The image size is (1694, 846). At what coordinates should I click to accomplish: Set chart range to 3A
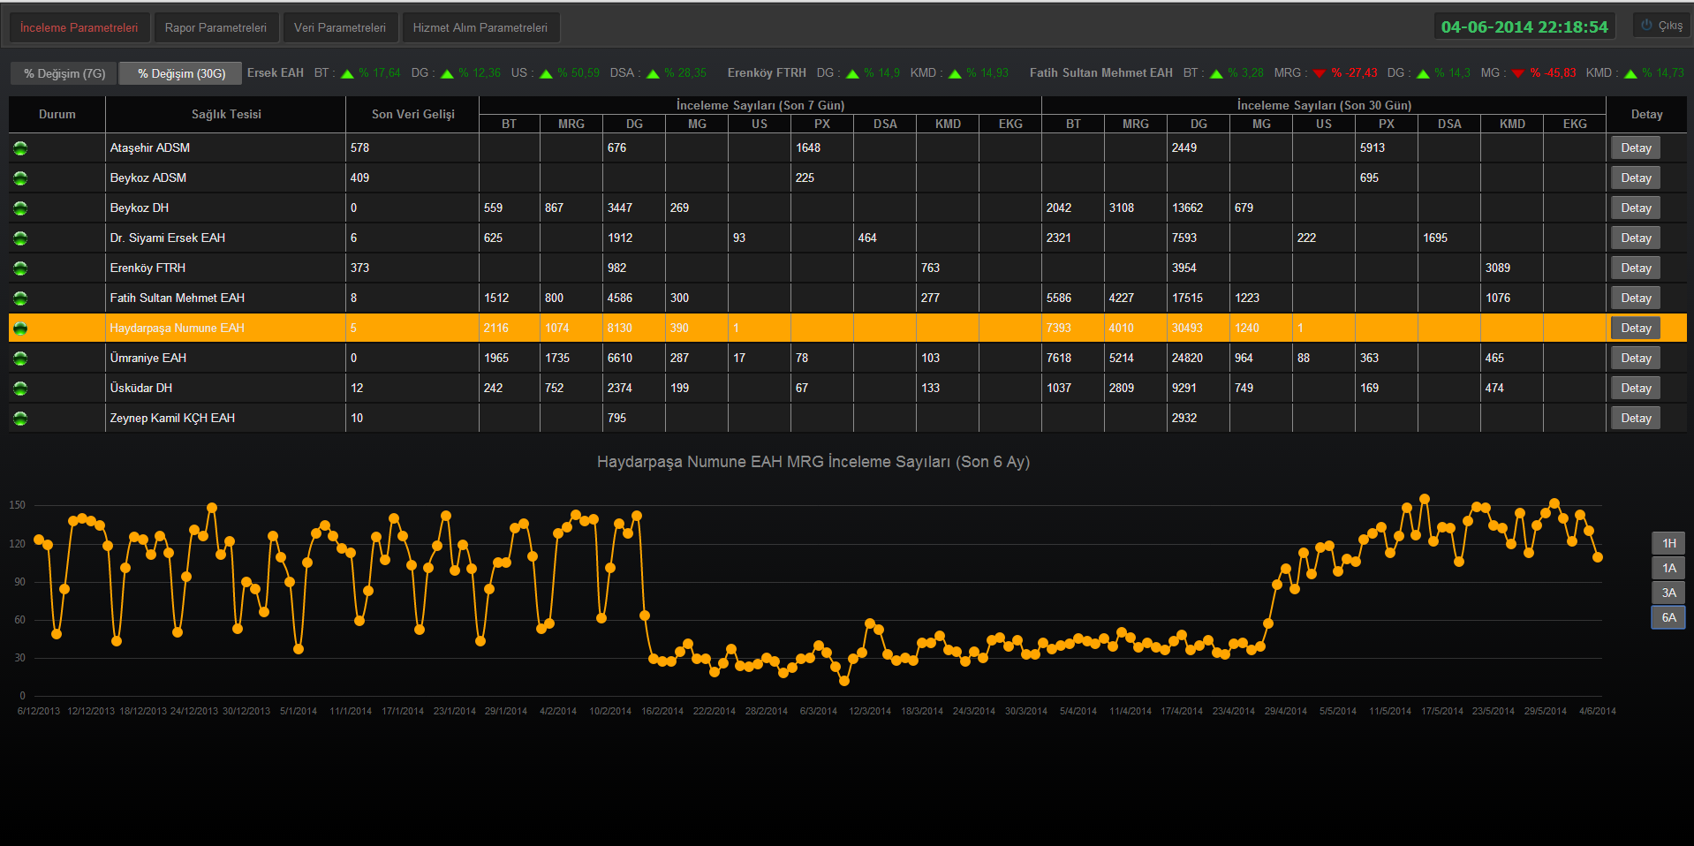pos(1668,593)
